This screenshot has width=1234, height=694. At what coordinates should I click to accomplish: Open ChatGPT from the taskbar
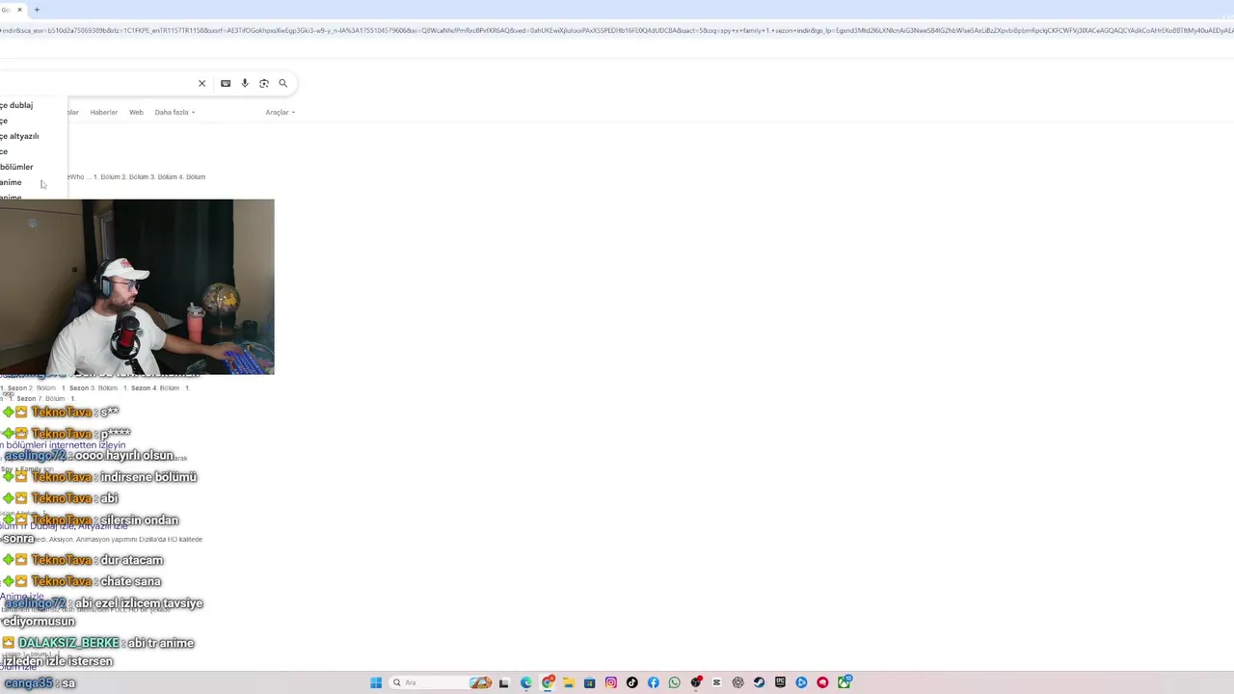[x=738, y=682]
